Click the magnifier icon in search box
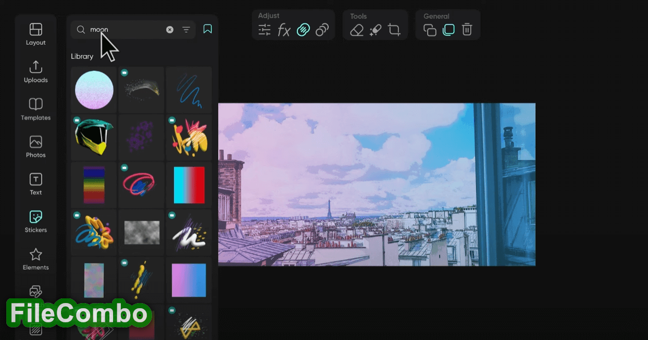This screenshot has width=648, height=340. coord(81,30)
